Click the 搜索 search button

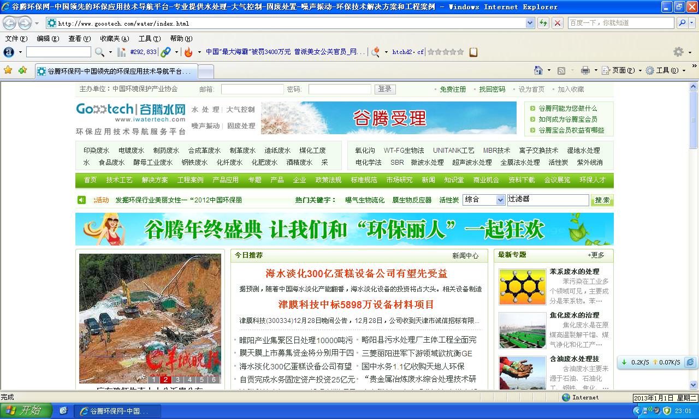602,200
